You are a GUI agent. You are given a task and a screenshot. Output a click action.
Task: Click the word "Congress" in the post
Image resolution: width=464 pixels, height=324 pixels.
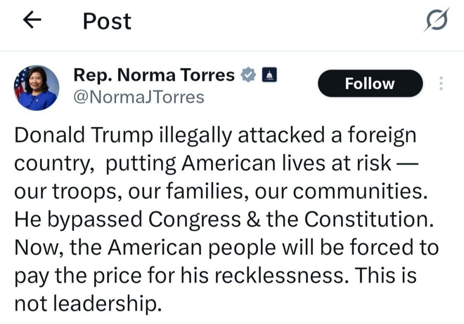tap(195, 220)
